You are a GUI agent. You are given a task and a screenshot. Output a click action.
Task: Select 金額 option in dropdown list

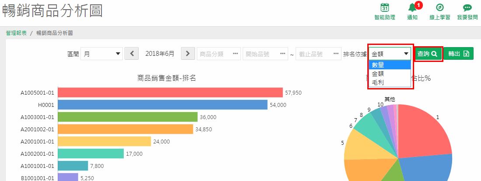[390, 74]
